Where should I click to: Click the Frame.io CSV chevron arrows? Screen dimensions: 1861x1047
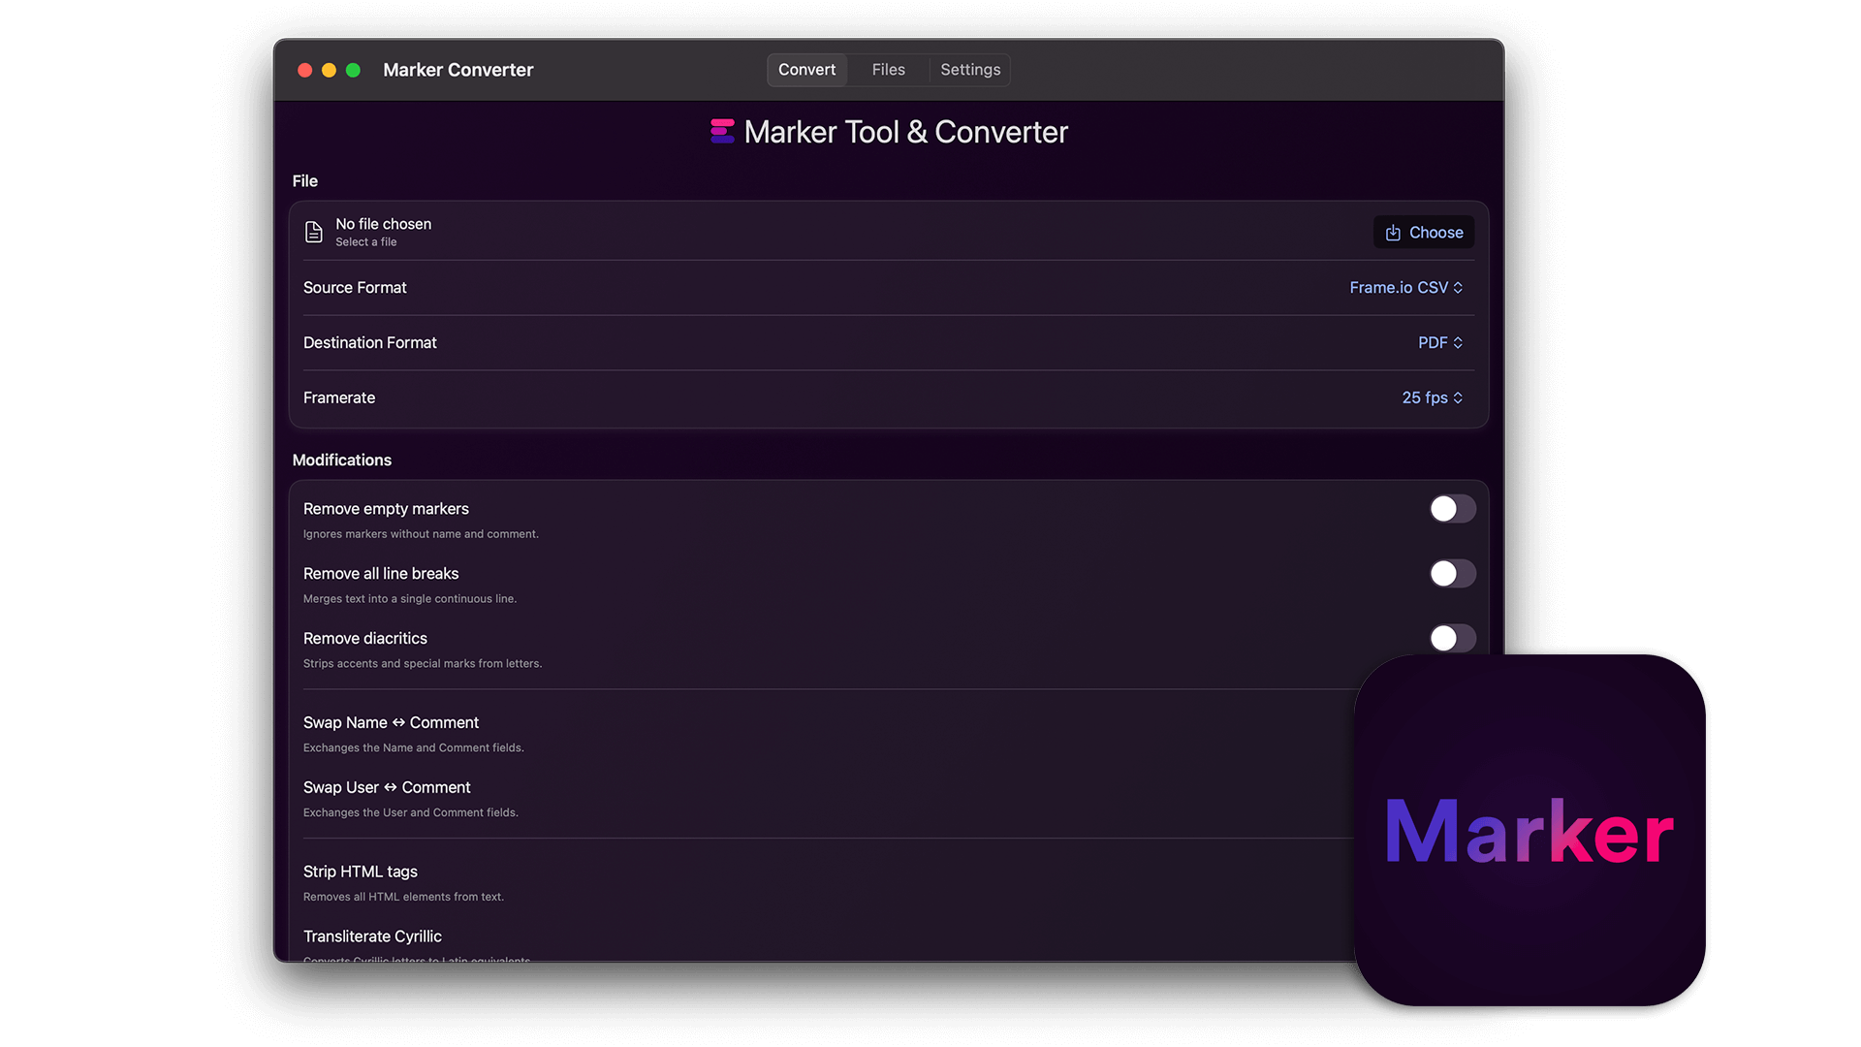tap(1458, 288)
